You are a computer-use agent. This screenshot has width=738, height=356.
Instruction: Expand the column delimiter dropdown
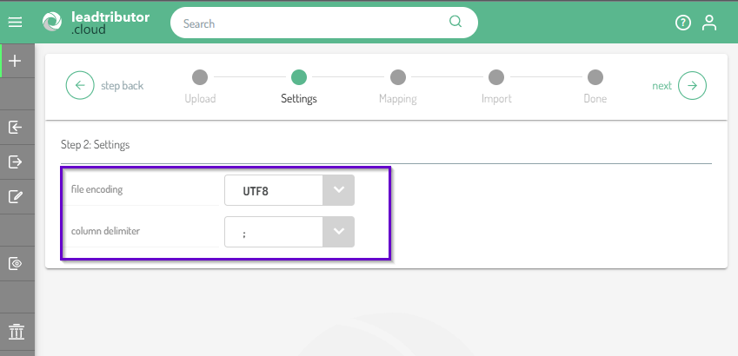tap(289, 232)
